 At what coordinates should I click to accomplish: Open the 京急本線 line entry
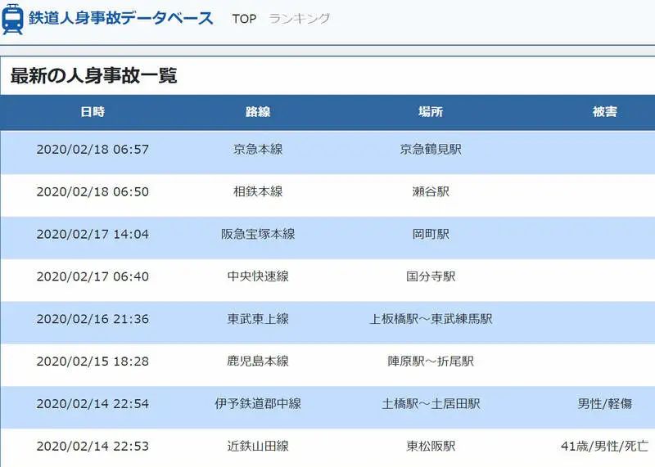coord(258,150)
